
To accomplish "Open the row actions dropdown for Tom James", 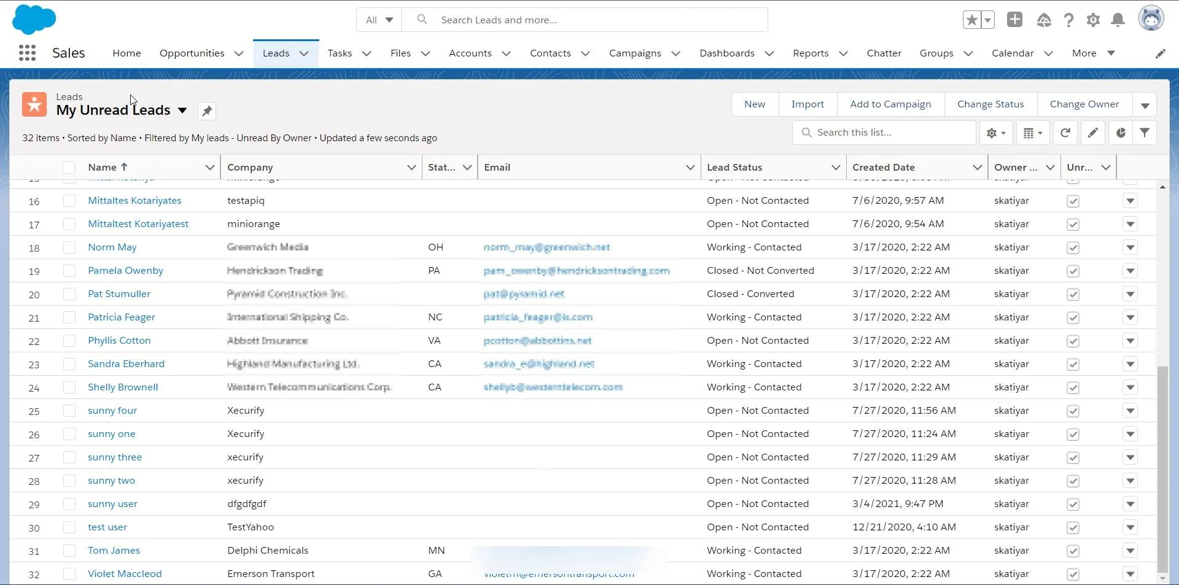I will click(x=1130, y=551).
